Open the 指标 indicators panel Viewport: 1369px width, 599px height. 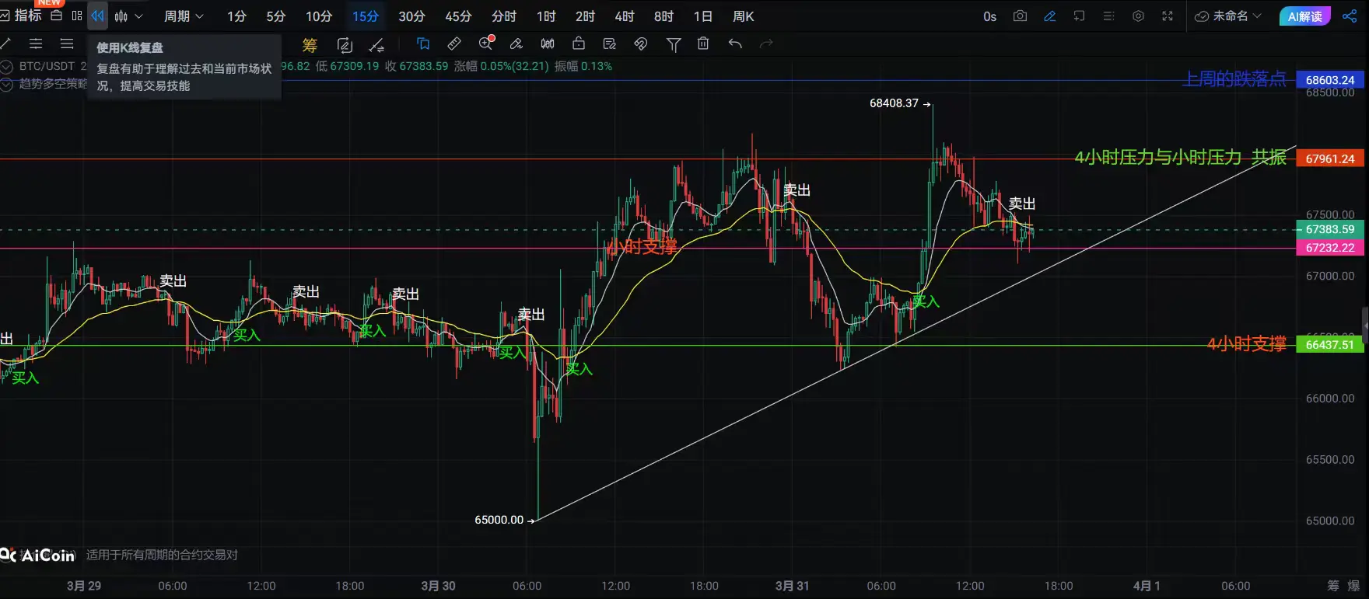click(x=21, y=16)
